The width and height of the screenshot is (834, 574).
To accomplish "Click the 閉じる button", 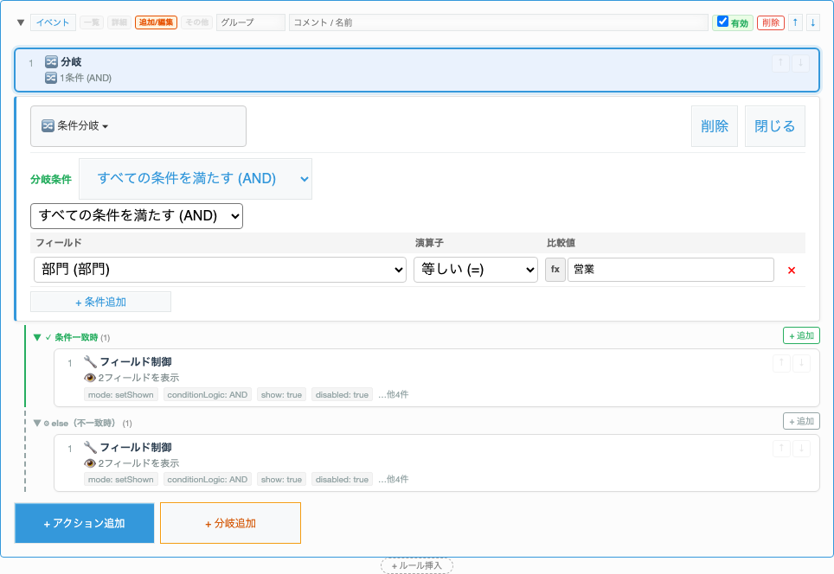I will tap(774, 126).
